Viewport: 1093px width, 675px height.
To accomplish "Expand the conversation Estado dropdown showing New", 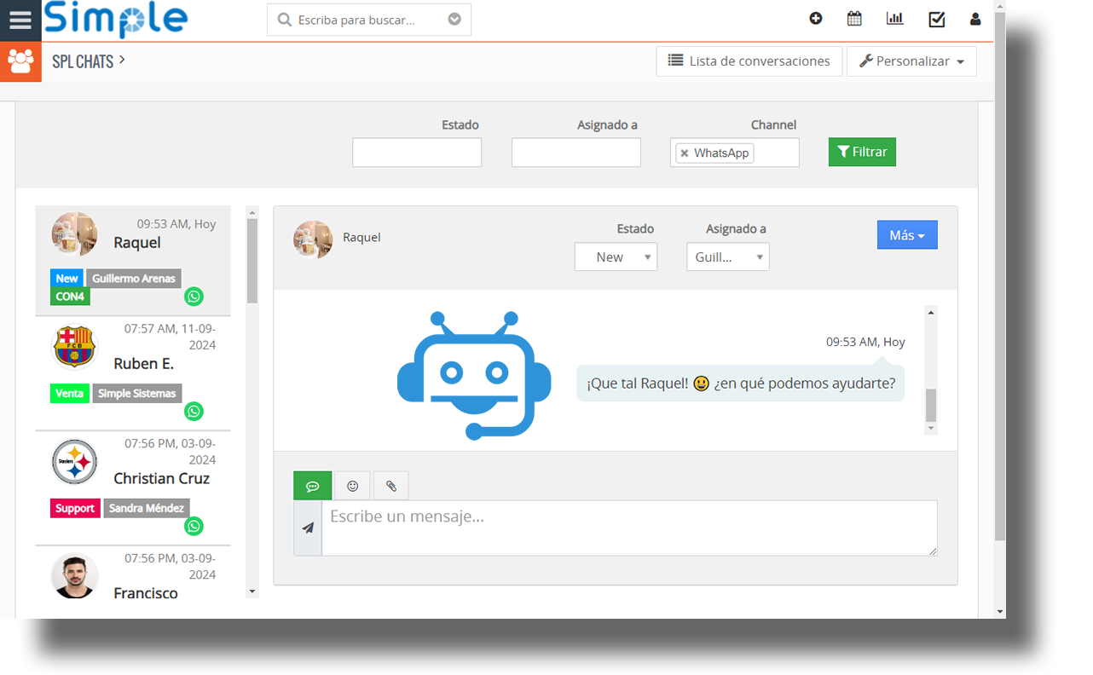I will 616,257.
